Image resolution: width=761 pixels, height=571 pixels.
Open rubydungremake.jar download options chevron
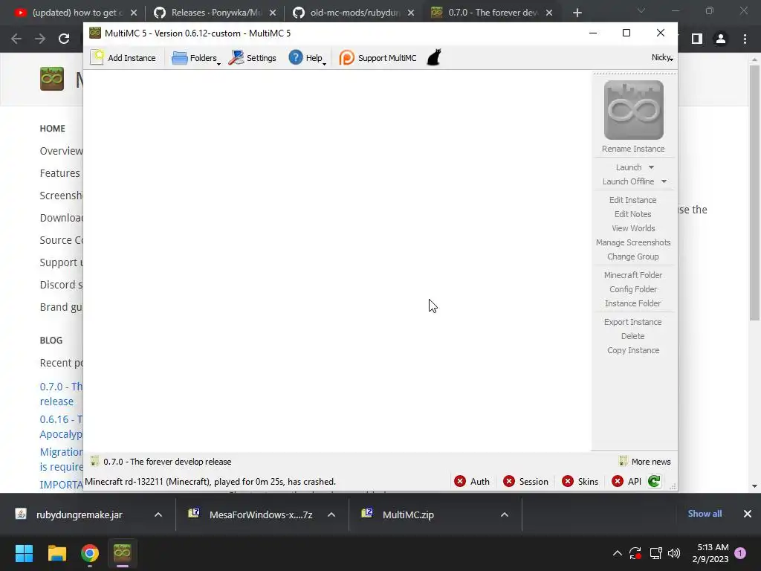[158, 514]
